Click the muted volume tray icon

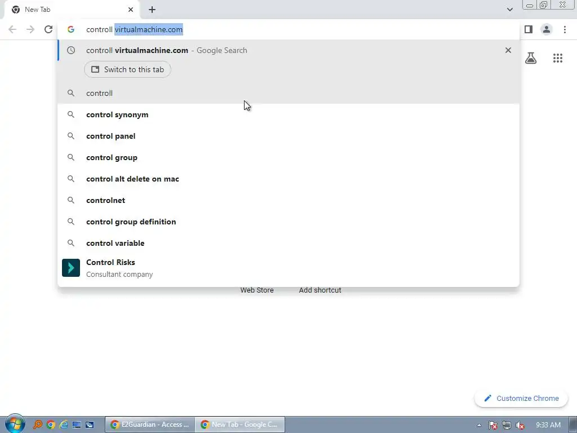tap(520, 425)
